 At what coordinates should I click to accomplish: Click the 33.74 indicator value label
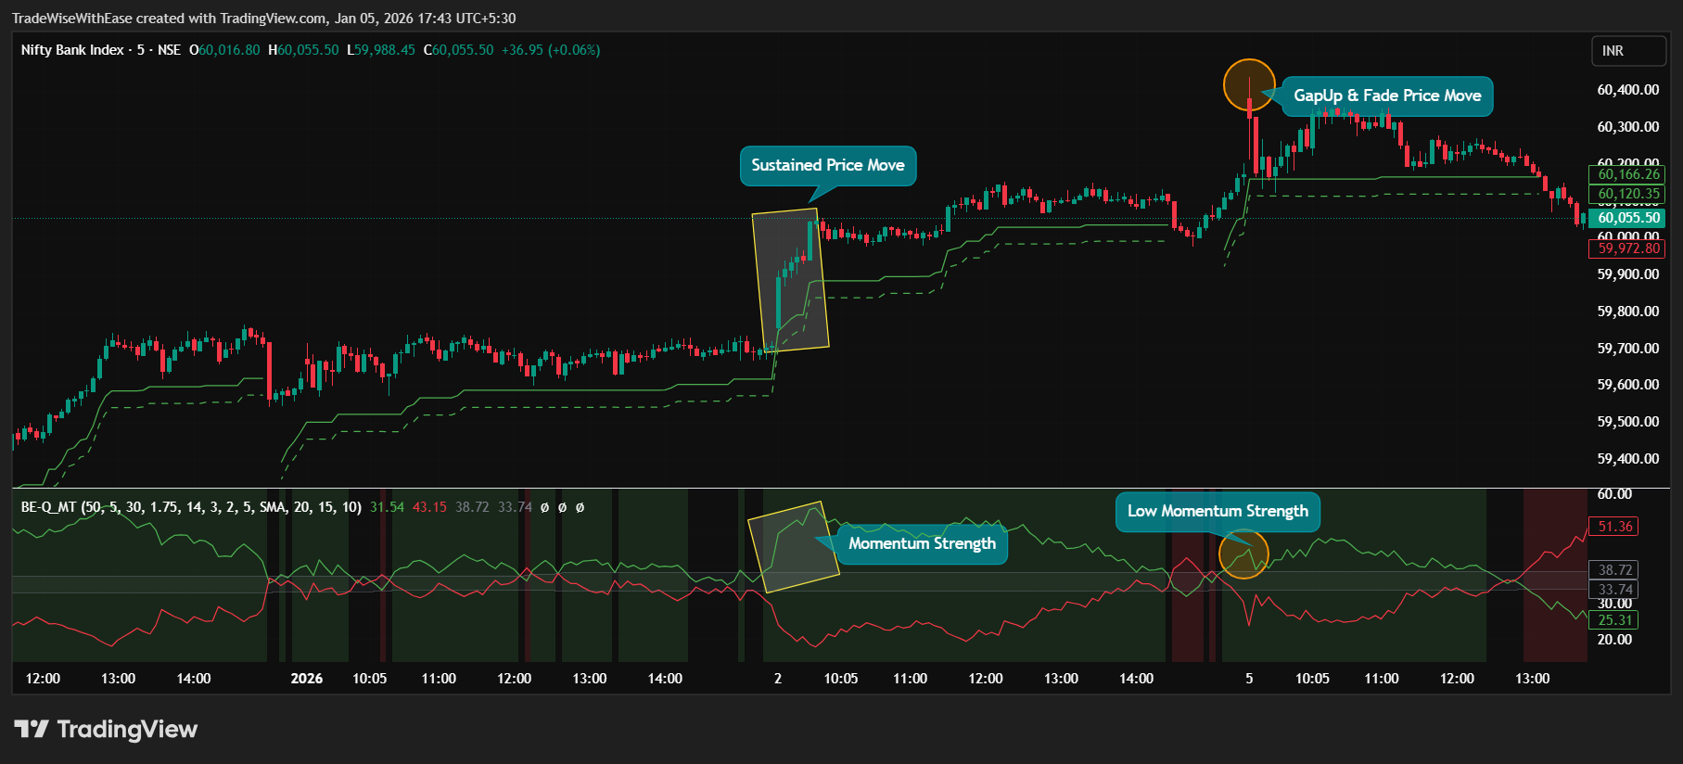coord(1614,590)
